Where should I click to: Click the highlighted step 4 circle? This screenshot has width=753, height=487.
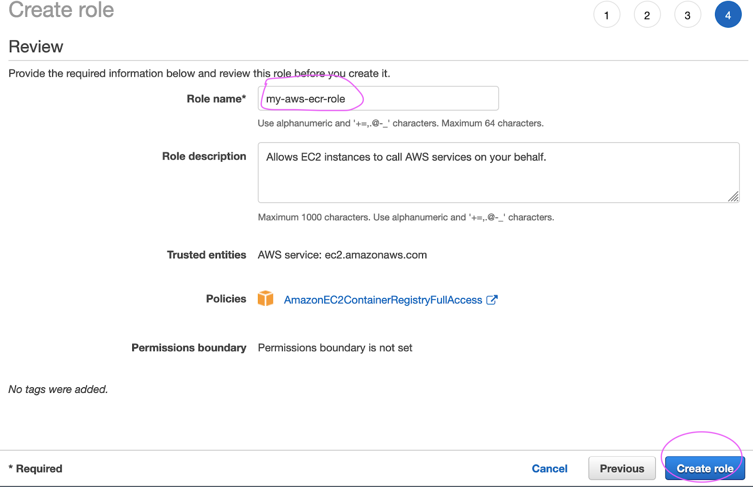coord(728,15)
